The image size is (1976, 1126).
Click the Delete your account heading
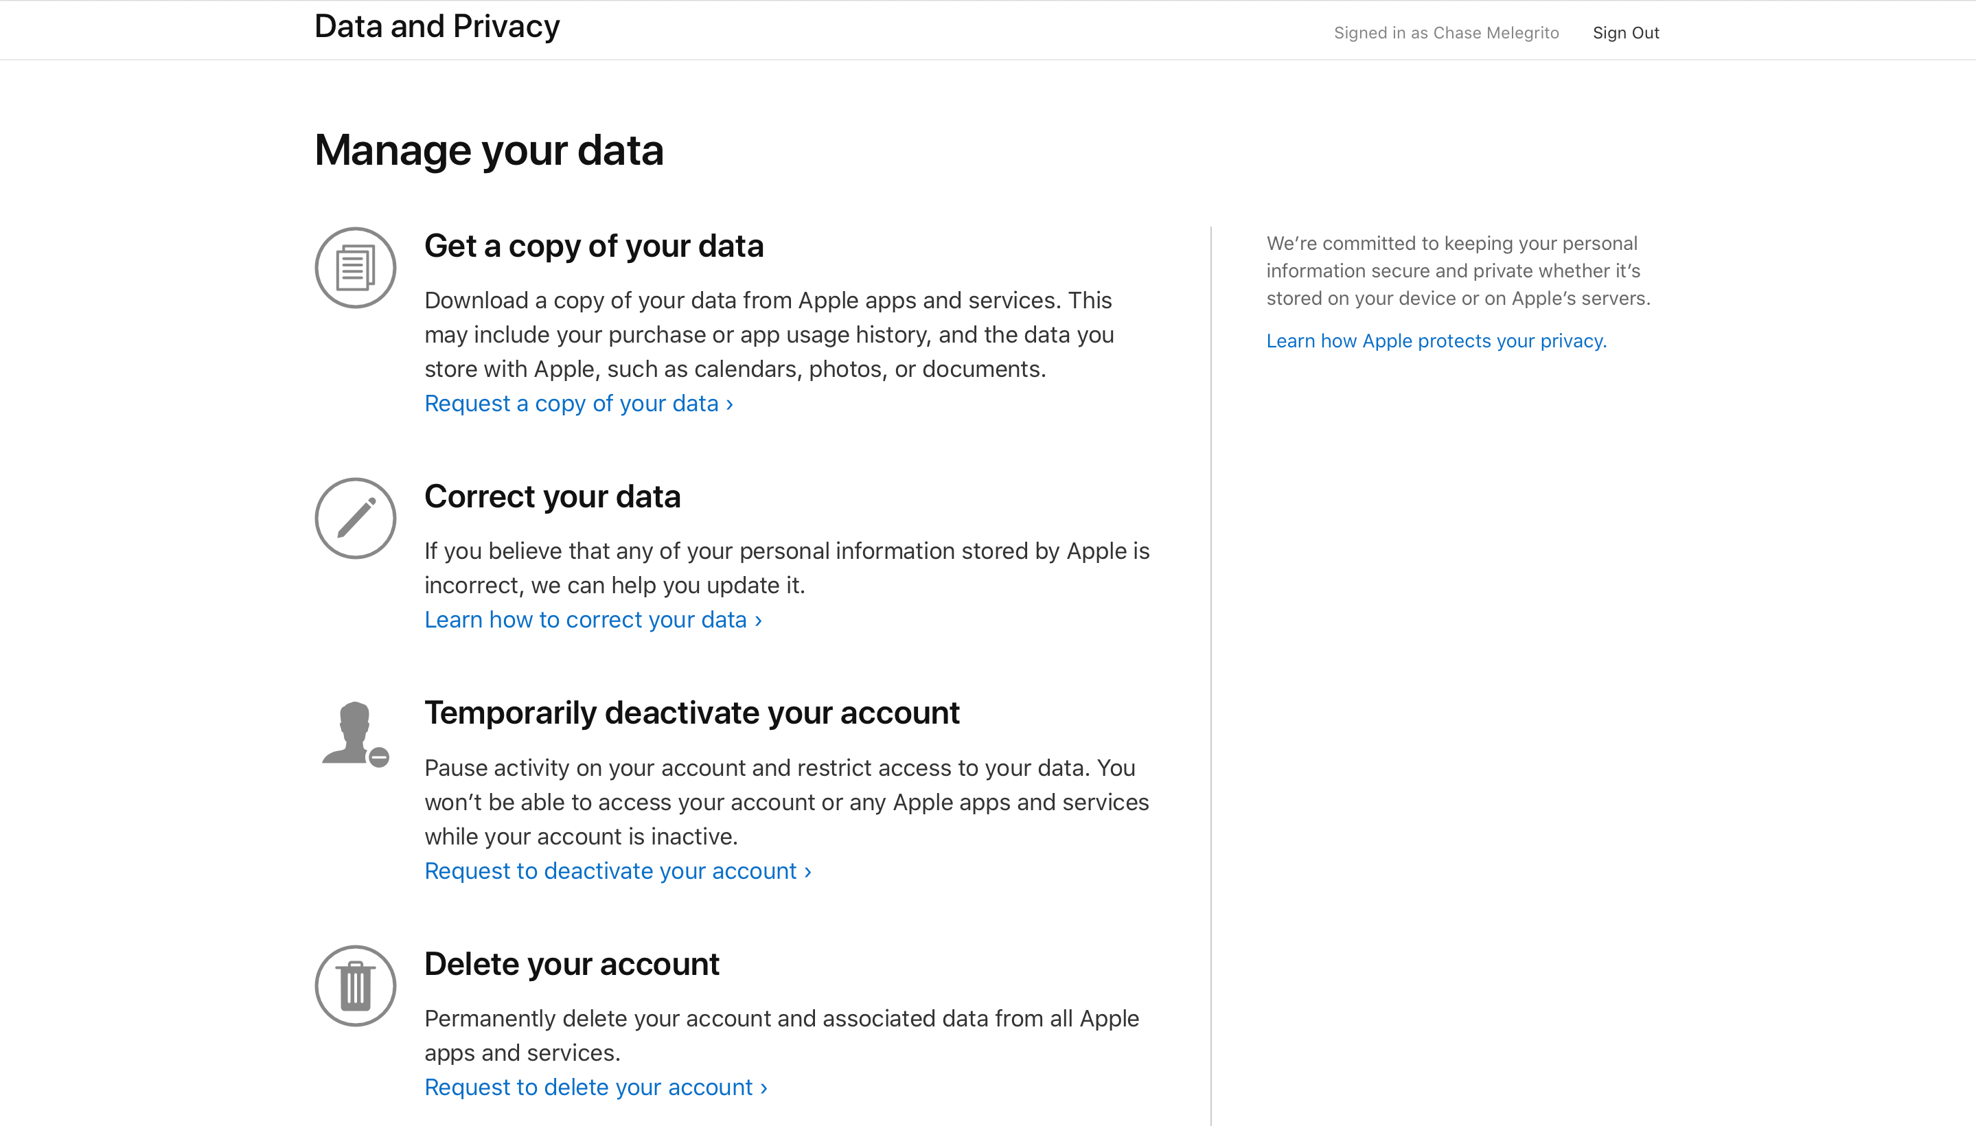(x=571, y=963)
